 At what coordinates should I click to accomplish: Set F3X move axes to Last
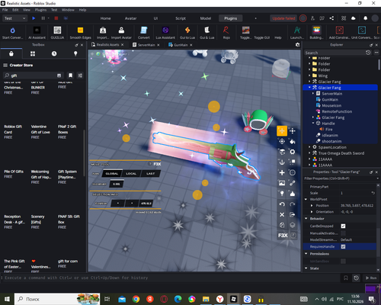tap(151, 174)
